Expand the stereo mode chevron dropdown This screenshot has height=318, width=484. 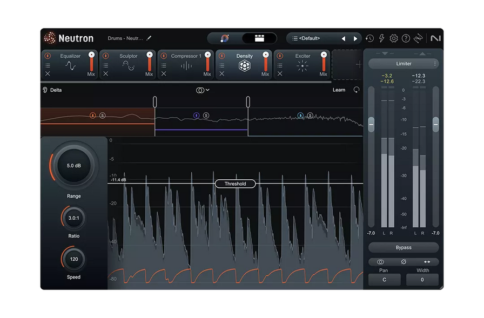pos(207,90)
